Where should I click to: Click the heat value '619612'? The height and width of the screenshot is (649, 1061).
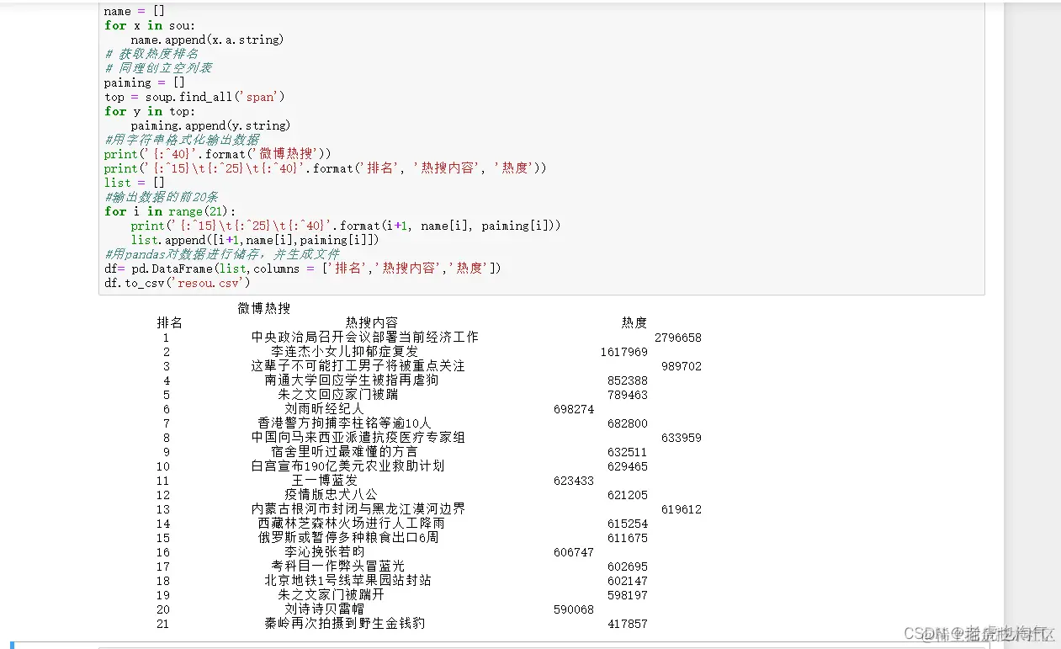(x=682, y=509)
